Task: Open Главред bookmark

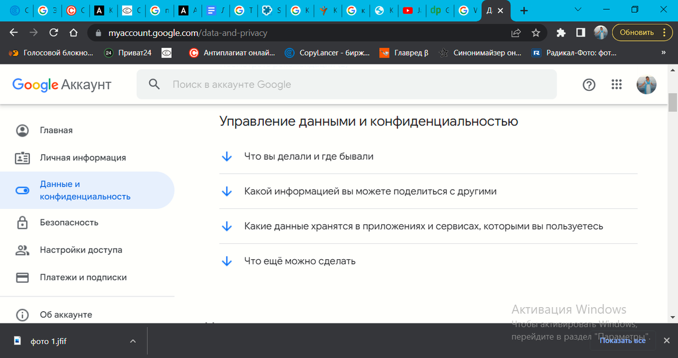Action: 404,53
